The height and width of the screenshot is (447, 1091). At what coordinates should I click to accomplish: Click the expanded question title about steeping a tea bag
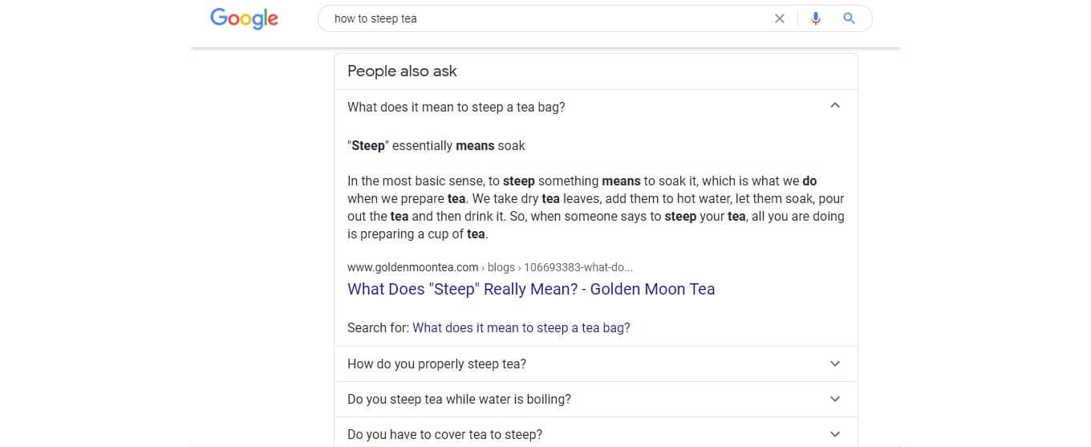pyautogui.click(x=456, y=107)
